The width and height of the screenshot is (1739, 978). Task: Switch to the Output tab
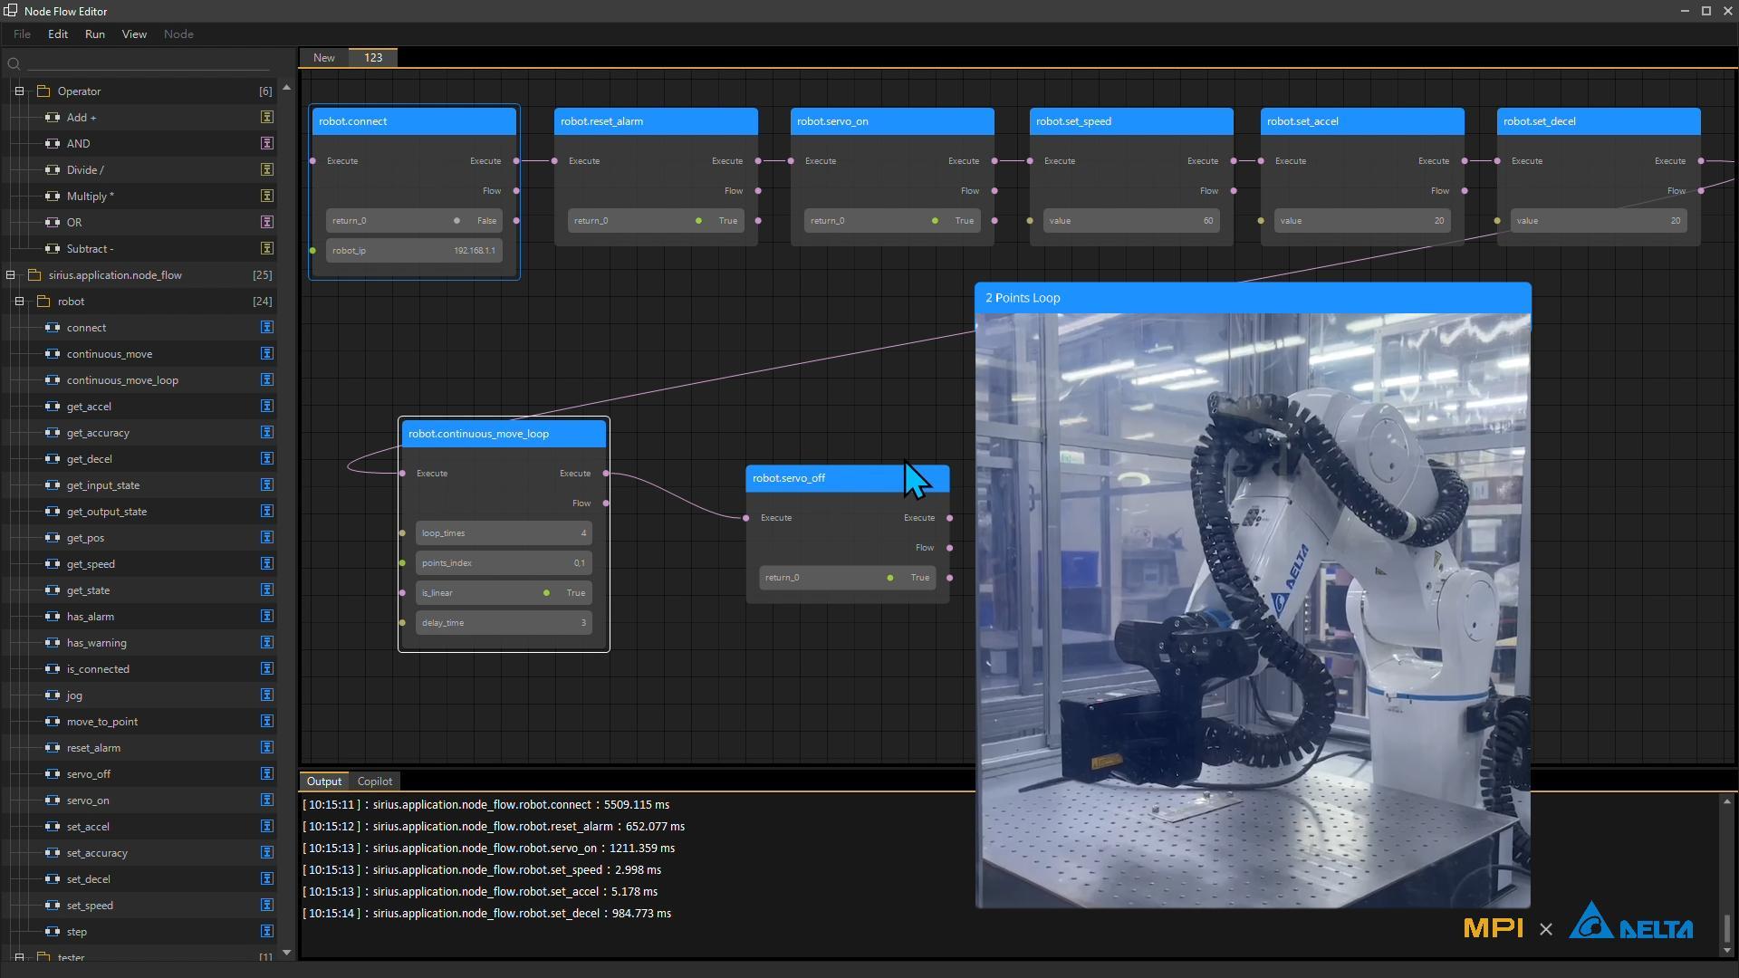[x=324, y=781]
